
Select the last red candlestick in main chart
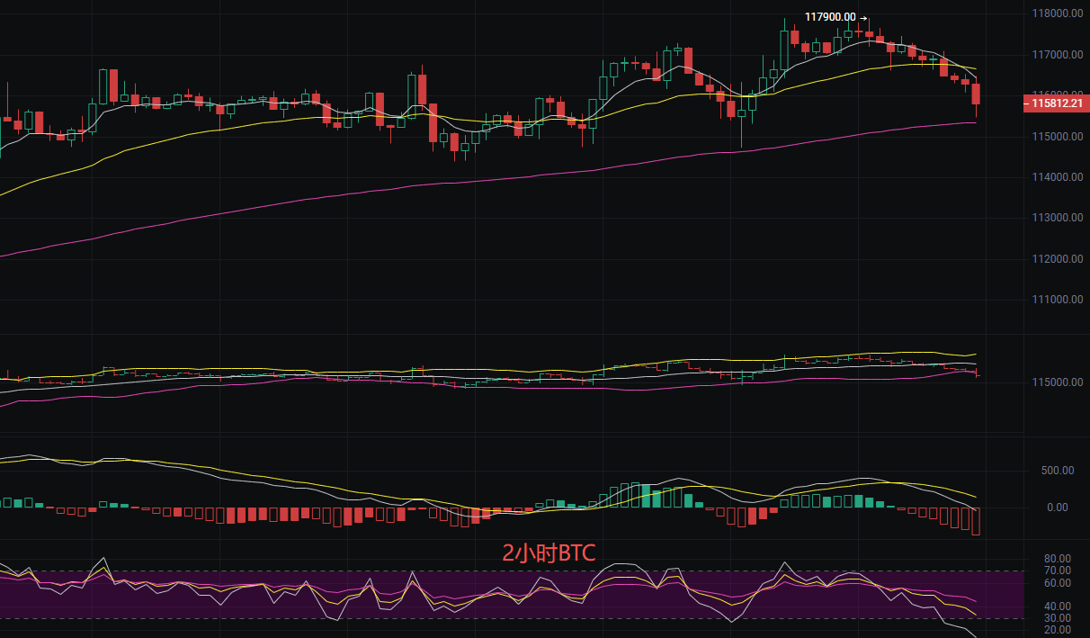pyautogui.click(x=976, y=94)
